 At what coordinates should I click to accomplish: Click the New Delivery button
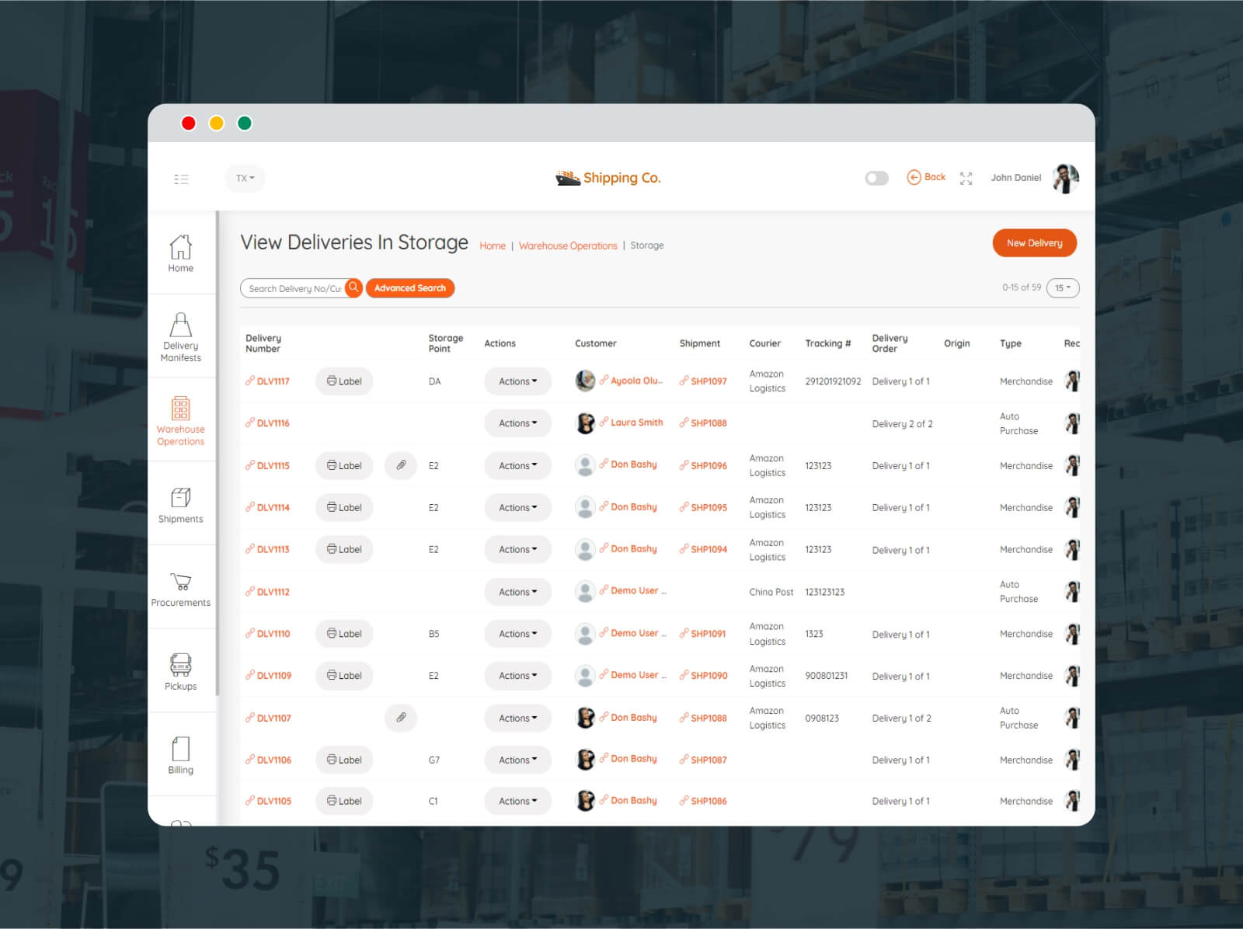tap(1034, 243)
